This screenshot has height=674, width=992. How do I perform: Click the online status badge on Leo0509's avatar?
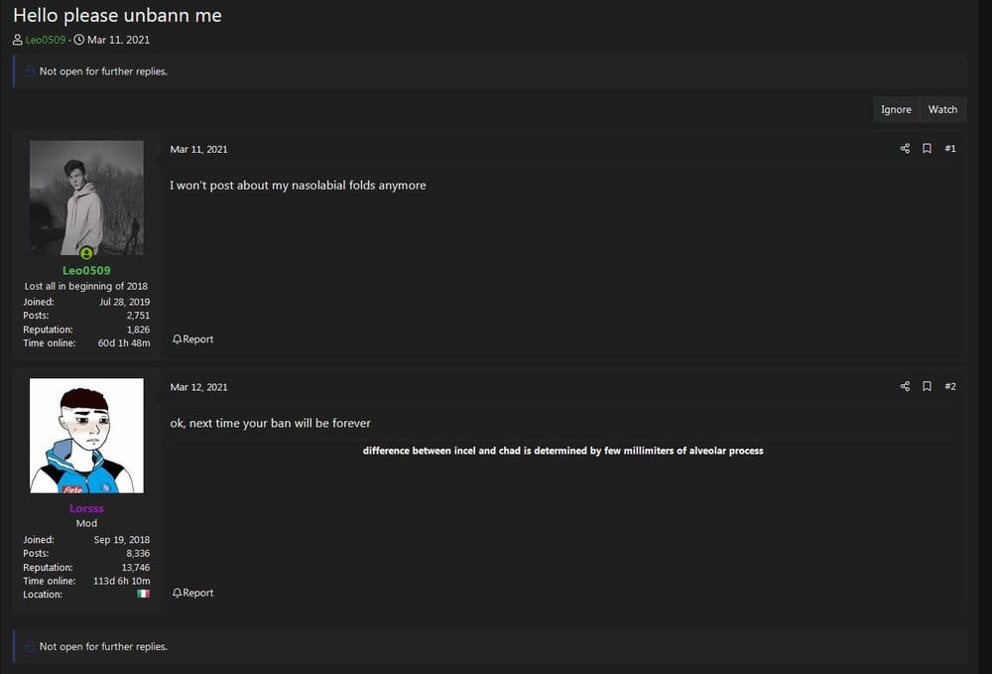coord(86,253)
